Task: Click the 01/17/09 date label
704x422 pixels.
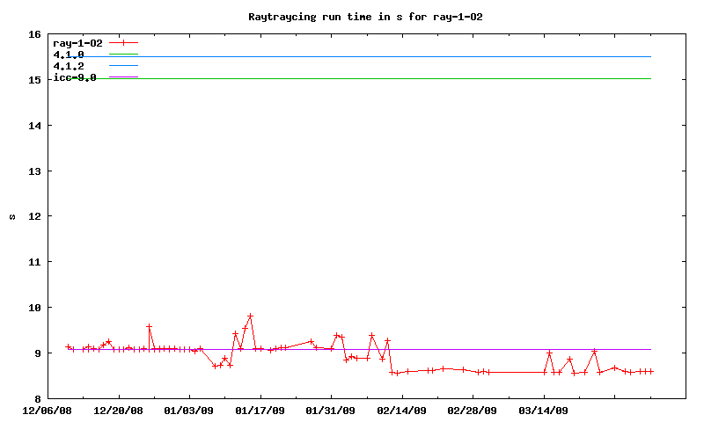Action: pyautogui.click(x=260, y=410)
